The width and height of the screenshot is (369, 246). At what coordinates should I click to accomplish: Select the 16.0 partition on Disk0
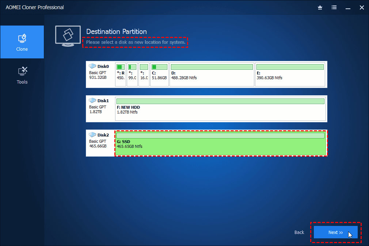point(144,74)
